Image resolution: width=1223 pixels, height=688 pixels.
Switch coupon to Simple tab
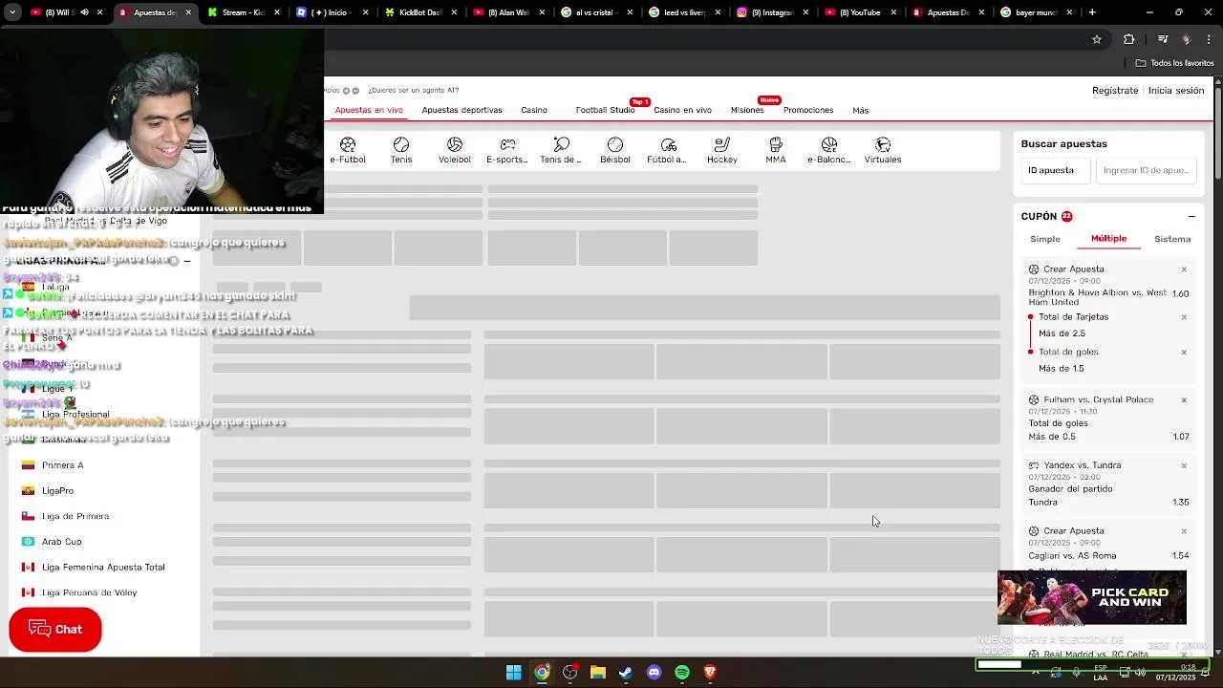[x=1045, y=239]
